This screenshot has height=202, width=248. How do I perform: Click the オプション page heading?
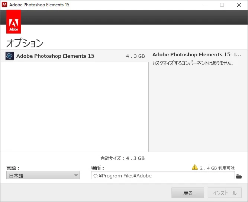[x=25, y=43]
